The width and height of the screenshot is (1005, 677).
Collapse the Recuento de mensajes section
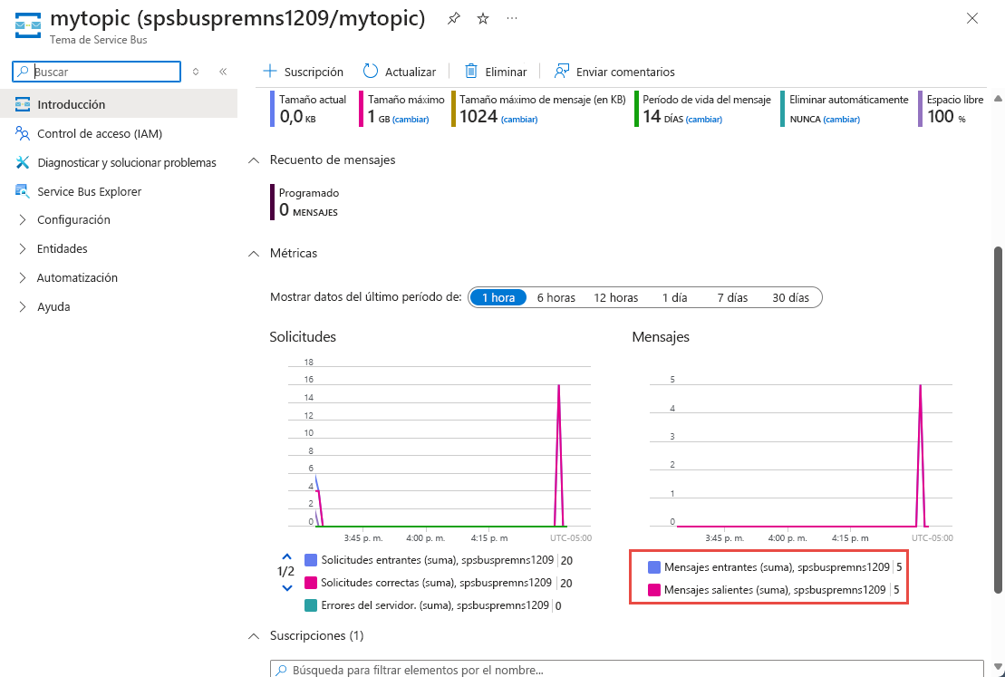pyautogui.click(x=254, y=160)
